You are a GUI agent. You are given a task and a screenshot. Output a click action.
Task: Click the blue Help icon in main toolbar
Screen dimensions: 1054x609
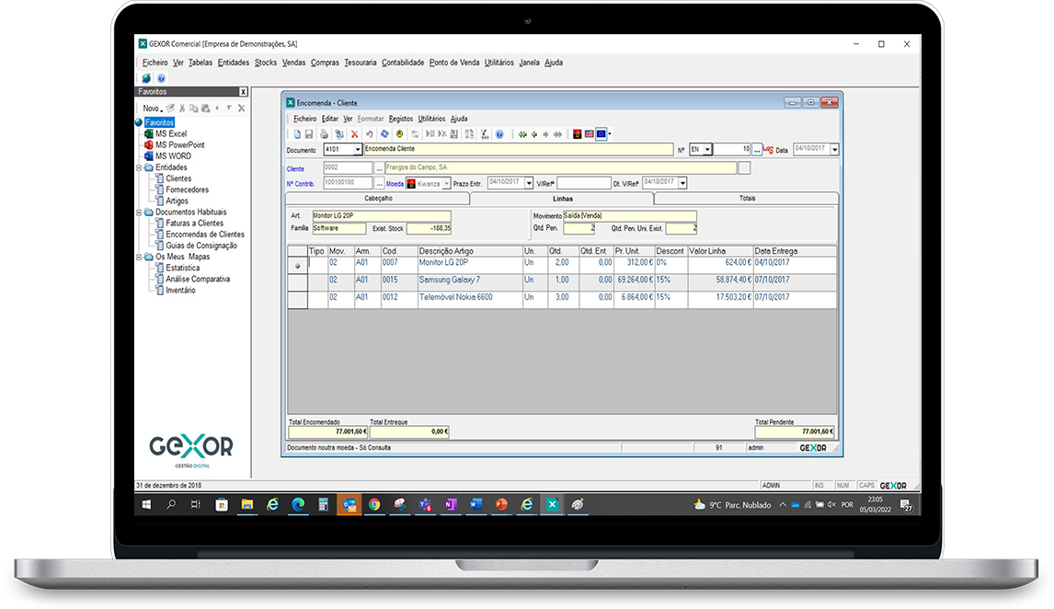click(161, 78)
